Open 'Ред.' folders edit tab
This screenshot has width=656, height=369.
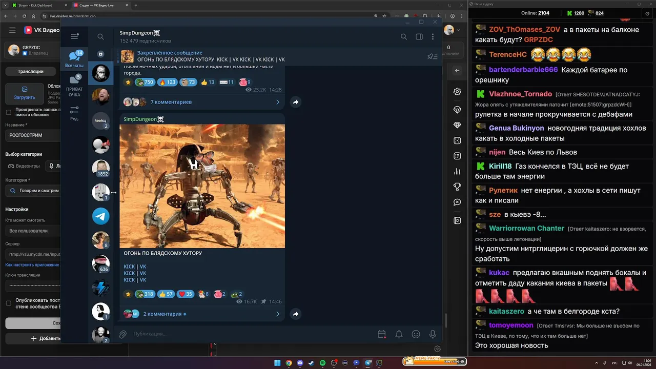point(74,113)
